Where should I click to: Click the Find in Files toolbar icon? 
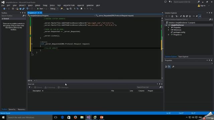point(62,9)
